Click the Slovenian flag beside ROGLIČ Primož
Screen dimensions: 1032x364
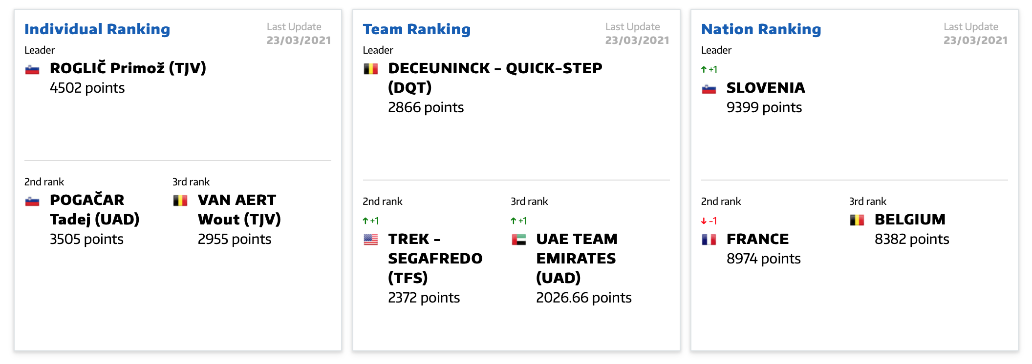[x=32, y=69]
